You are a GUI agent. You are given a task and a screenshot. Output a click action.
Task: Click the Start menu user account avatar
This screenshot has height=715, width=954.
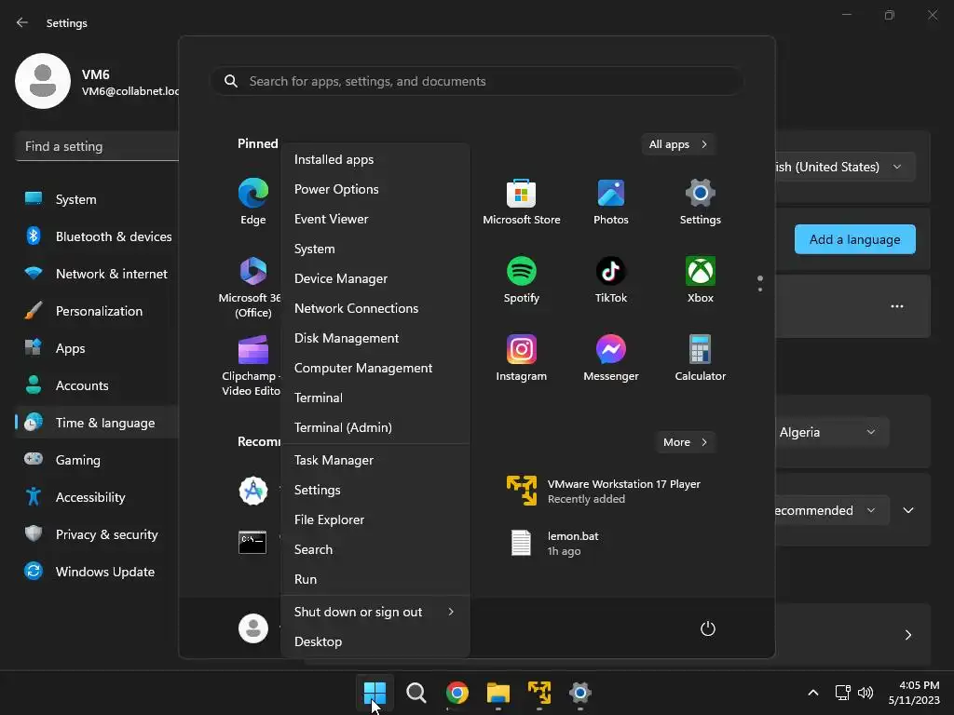point(253,628)
